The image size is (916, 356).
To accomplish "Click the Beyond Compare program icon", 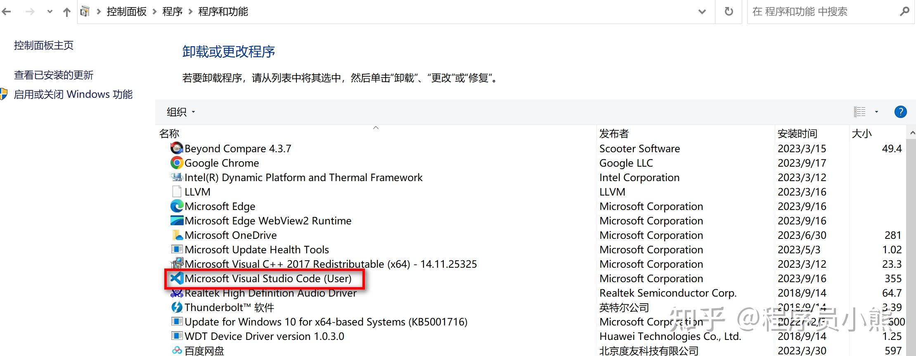I will 177,149.
